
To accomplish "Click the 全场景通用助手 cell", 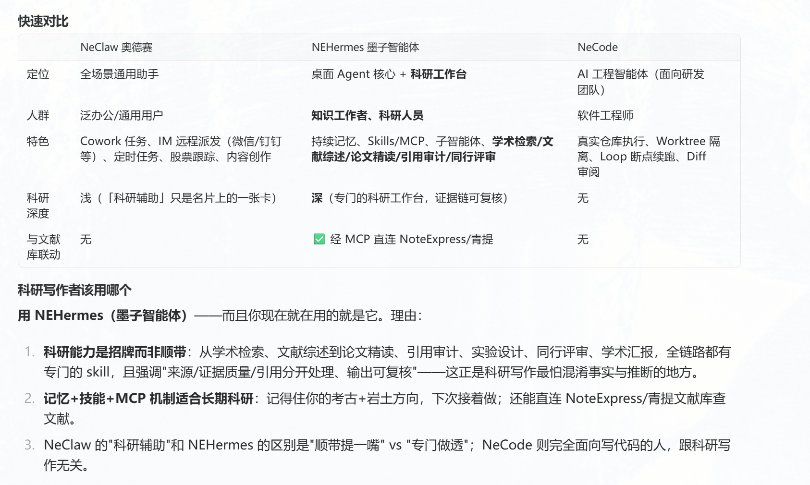I will point(120,74).
